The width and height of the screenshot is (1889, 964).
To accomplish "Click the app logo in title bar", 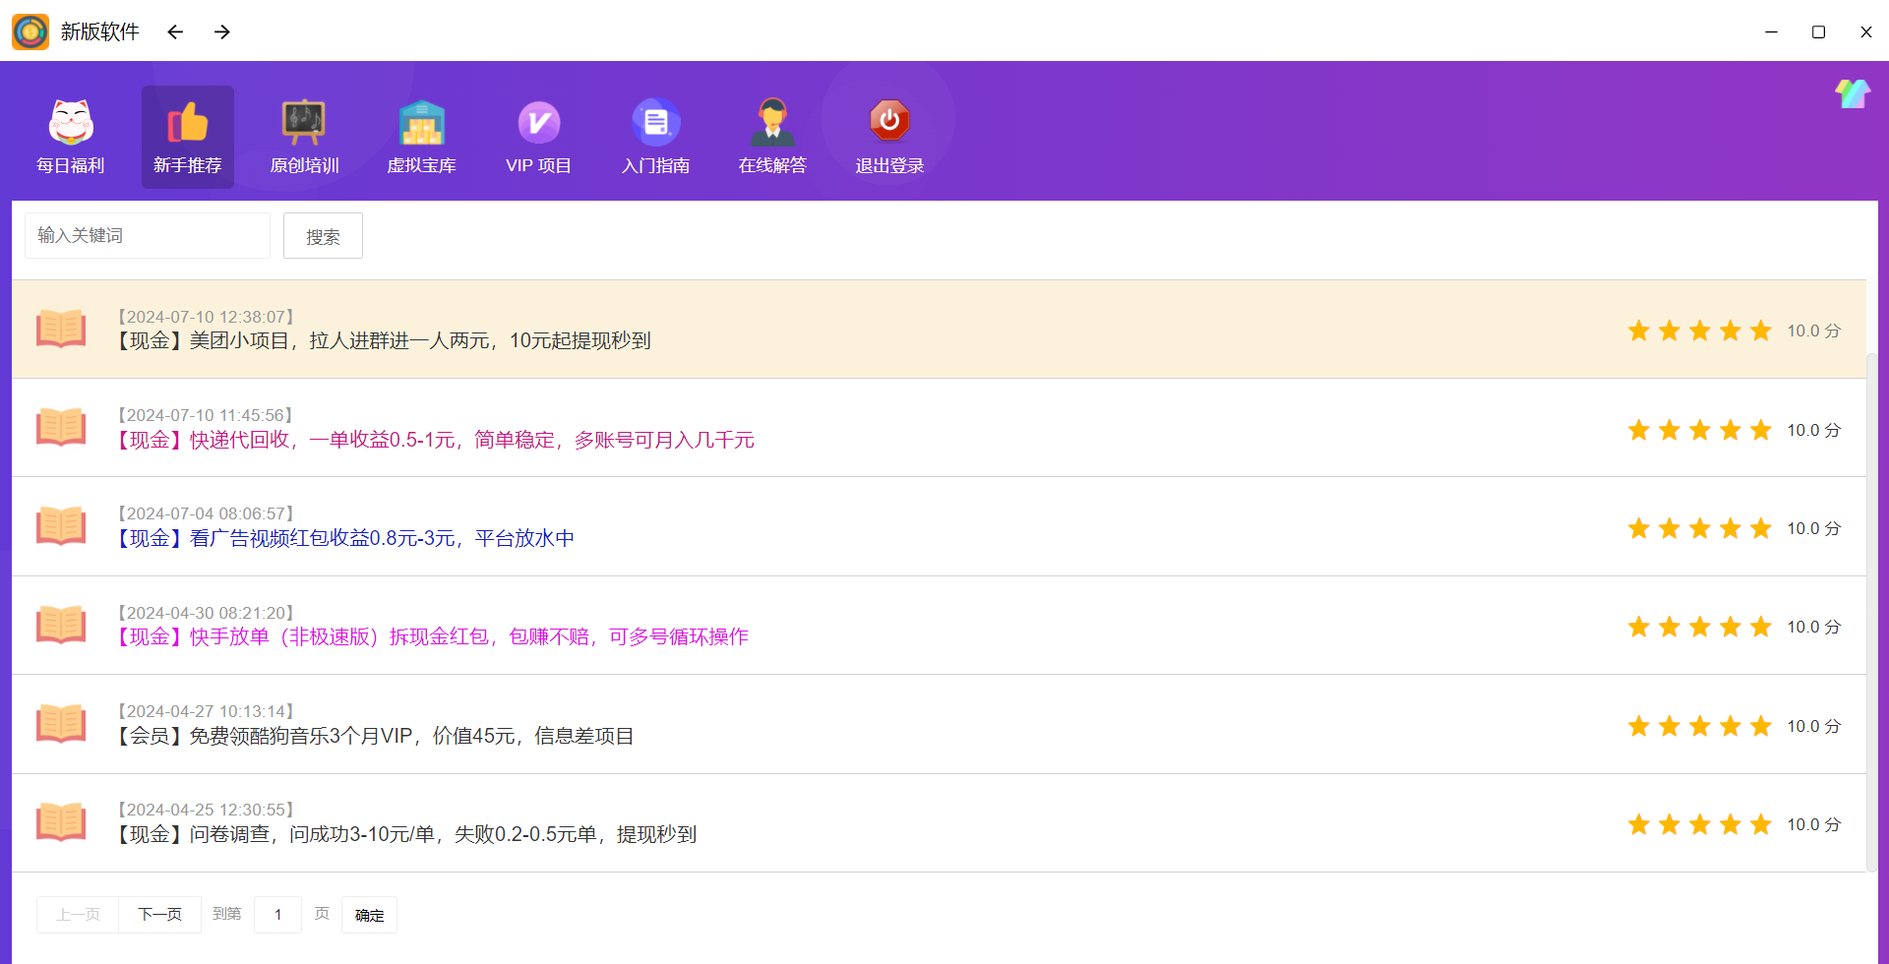I will pyautogui.click(x=30, y=31).
